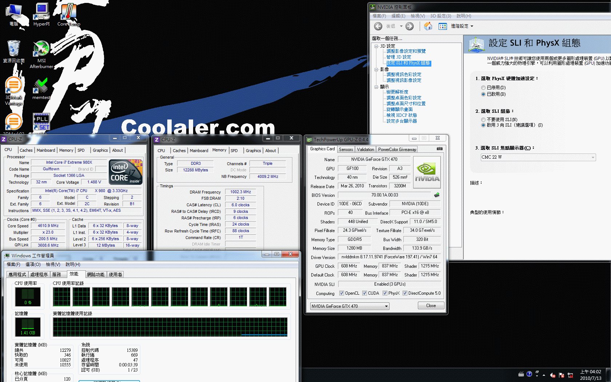The width and height of the screenshot is (611, 382).
Task: Open the 3DMark Vantage desktop shortcut
Action: coord(14,91)
